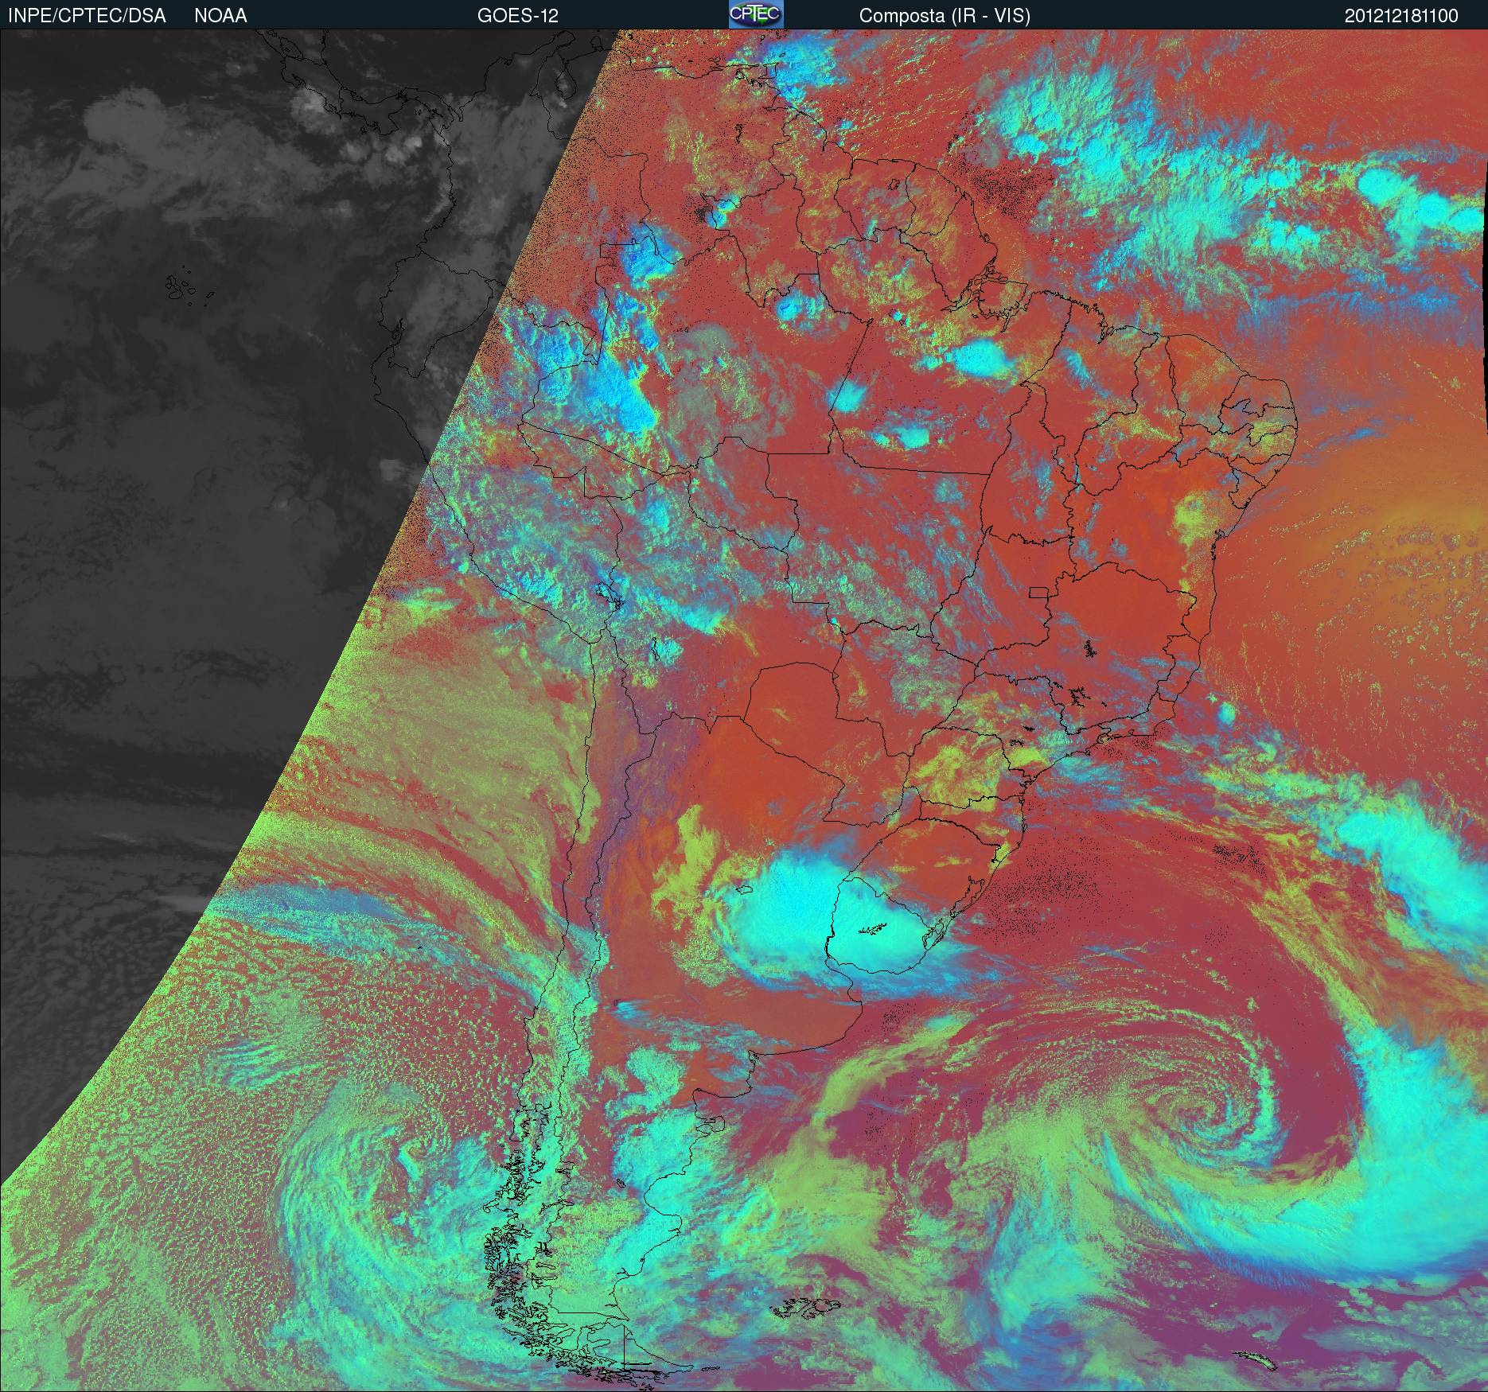Click the Composta (IR - VIS) title
The image size is (1488, 1392).
tap(945, 16)
